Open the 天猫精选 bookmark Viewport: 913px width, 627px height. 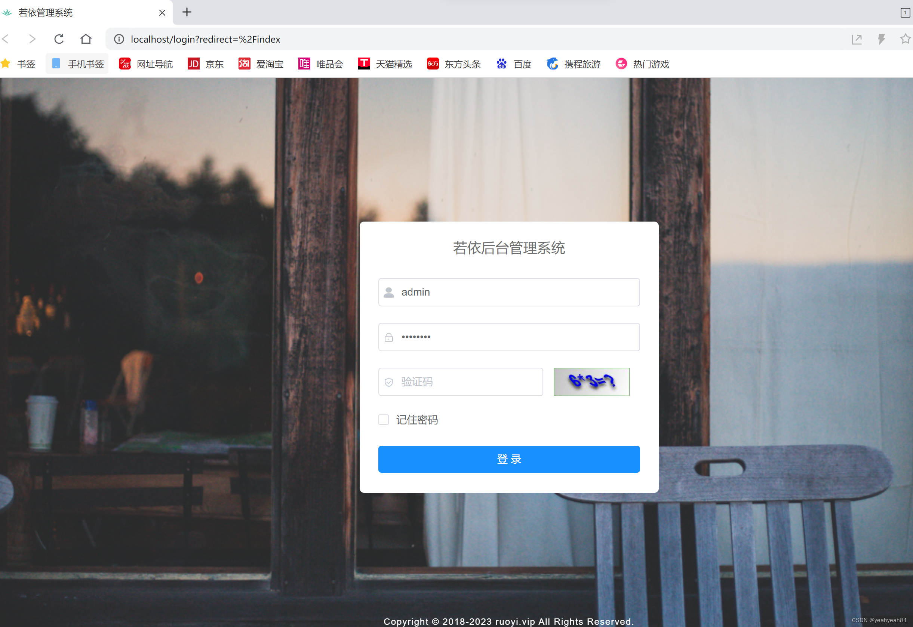click(x=385, y=64)
